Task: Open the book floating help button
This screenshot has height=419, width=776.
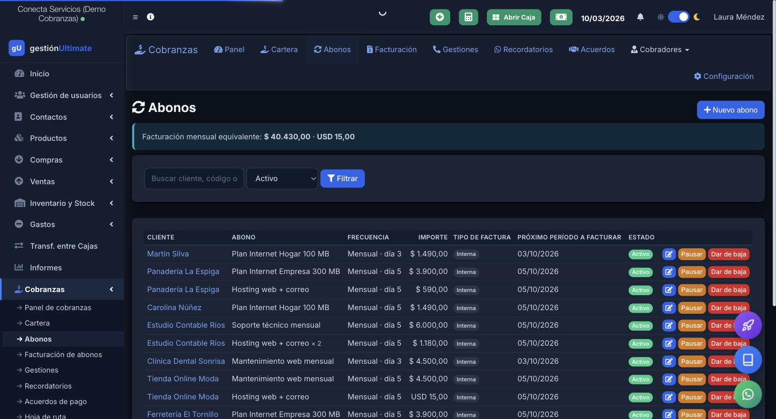Action: (748, 360)
